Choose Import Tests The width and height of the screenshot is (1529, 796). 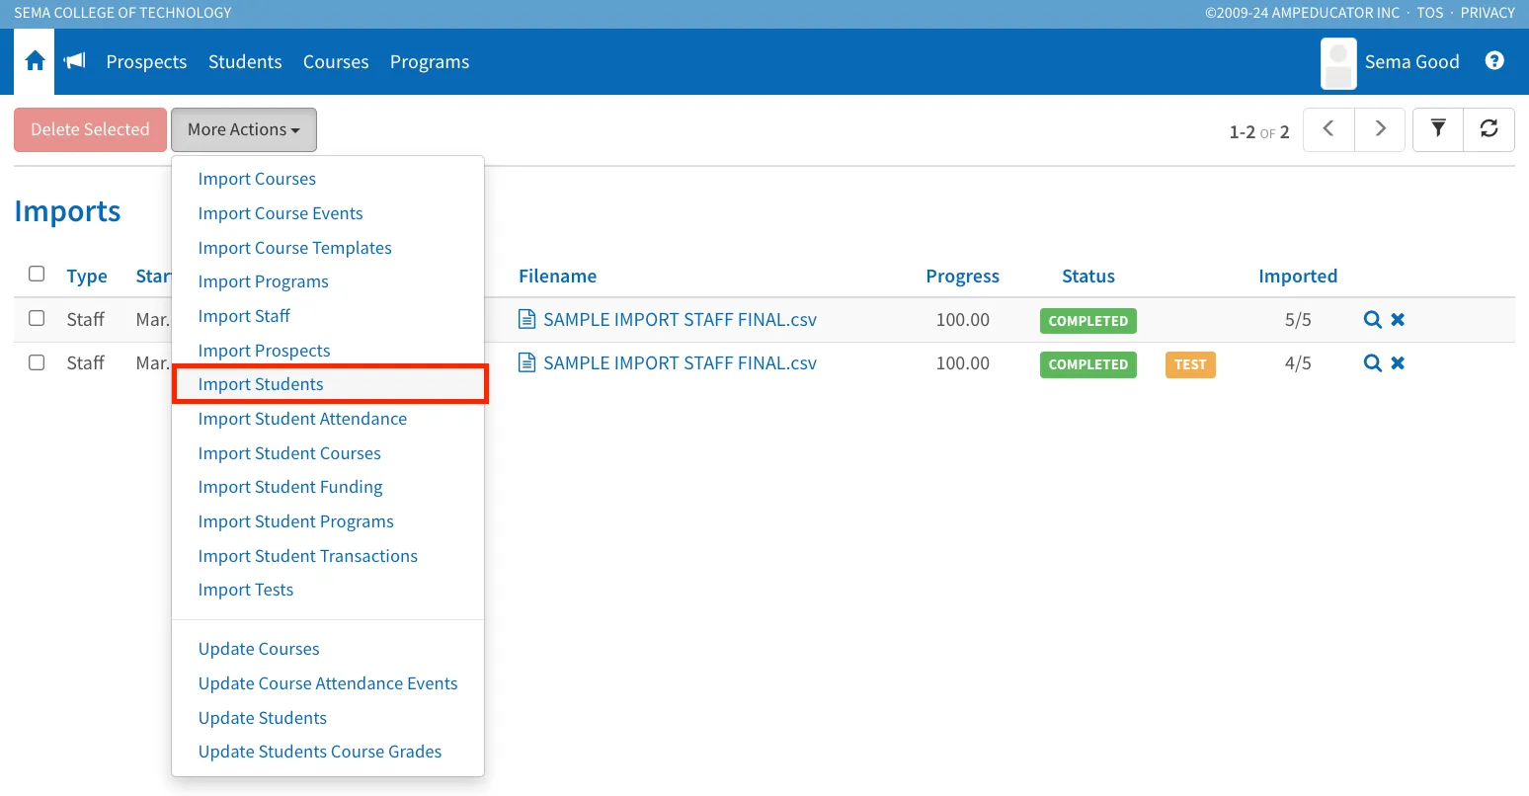tap(246, 590)
